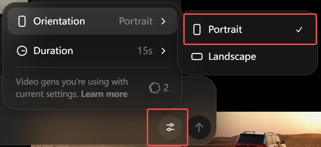Image resolution: width=321 pixels, height=147 pixels.
Task: Click the checkmark next to Portrait
Action: point(299,30)
